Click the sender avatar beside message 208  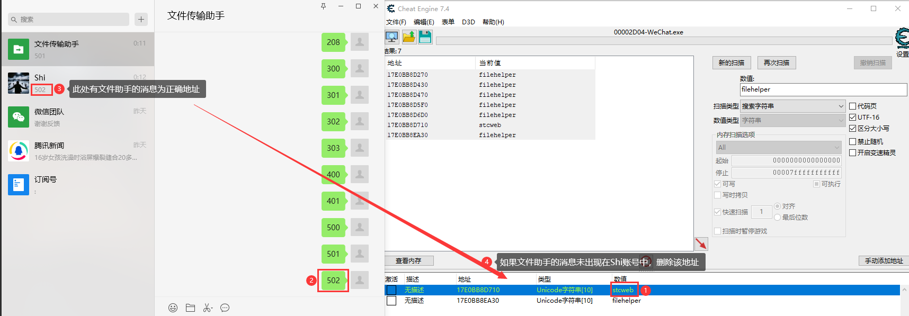coord(360,42)
